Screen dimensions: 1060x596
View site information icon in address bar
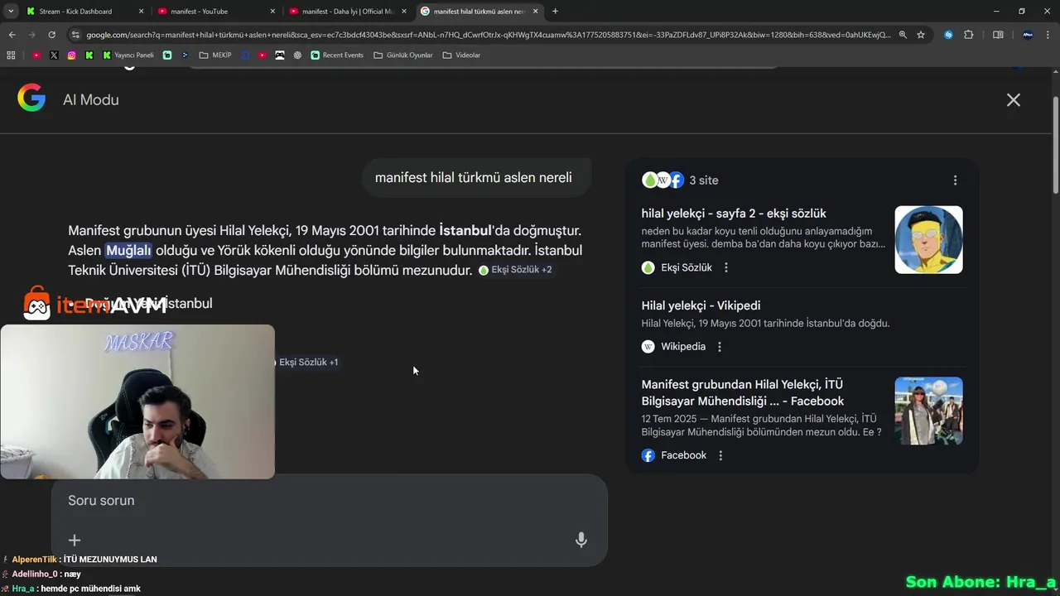(75, 35)
